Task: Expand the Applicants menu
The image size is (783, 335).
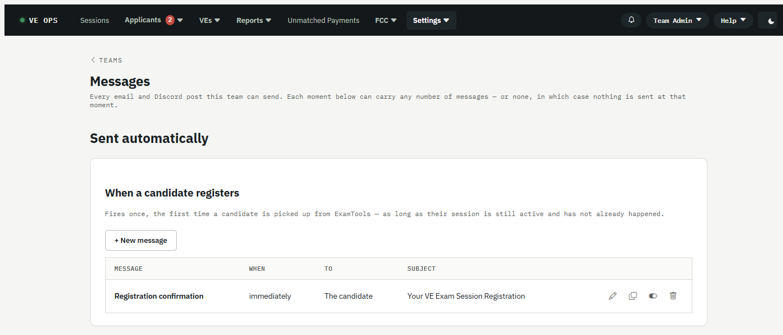Action: pyautogui.click(x=154, y=20)
